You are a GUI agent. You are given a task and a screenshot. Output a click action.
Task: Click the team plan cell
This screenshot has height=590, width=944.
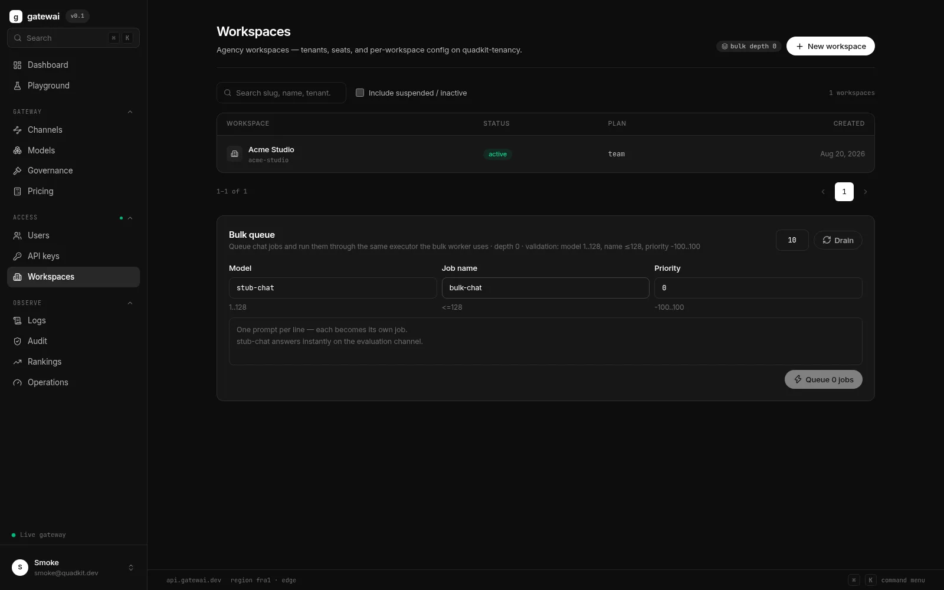pyautogui.click(x=617, y=154)
